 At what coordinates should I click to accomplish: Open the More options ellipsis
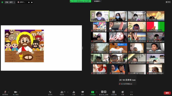(x=131, y=93)
